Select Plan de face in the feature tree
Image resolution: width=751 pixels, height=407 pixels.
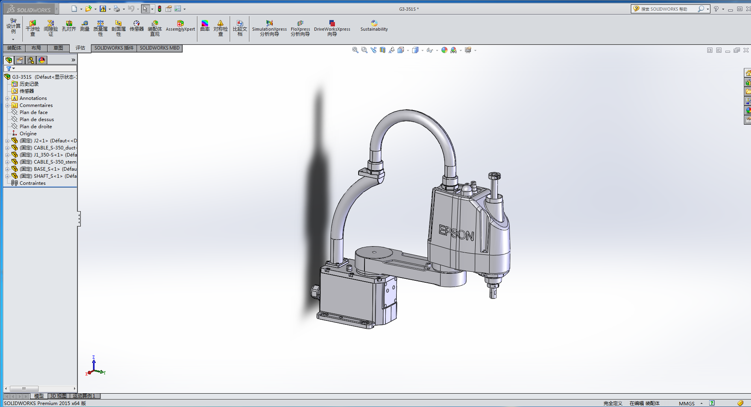click(33, 112)
